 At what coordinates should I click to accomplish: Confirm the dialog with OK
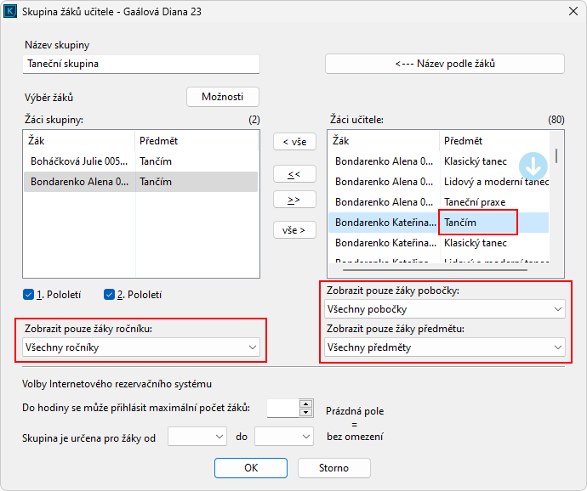coord(250,467)
